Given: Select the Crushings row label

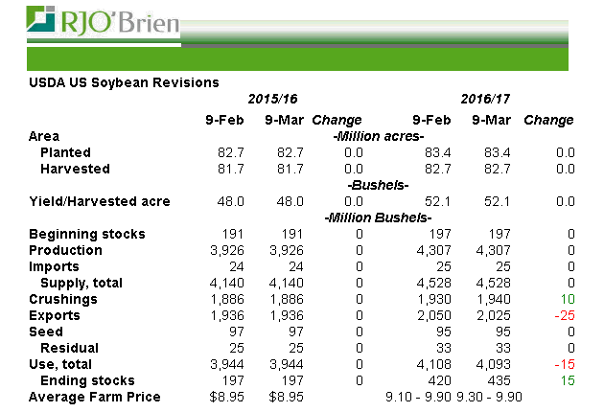Looking at the screenshot, I should (x=63, y=299).
